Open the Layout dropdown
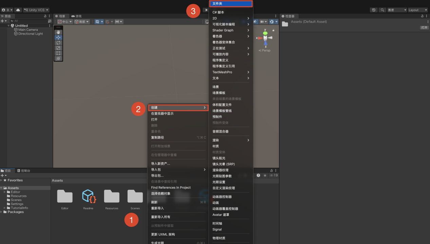The height and width of the screenshot is (244, 430). point(418,10)
